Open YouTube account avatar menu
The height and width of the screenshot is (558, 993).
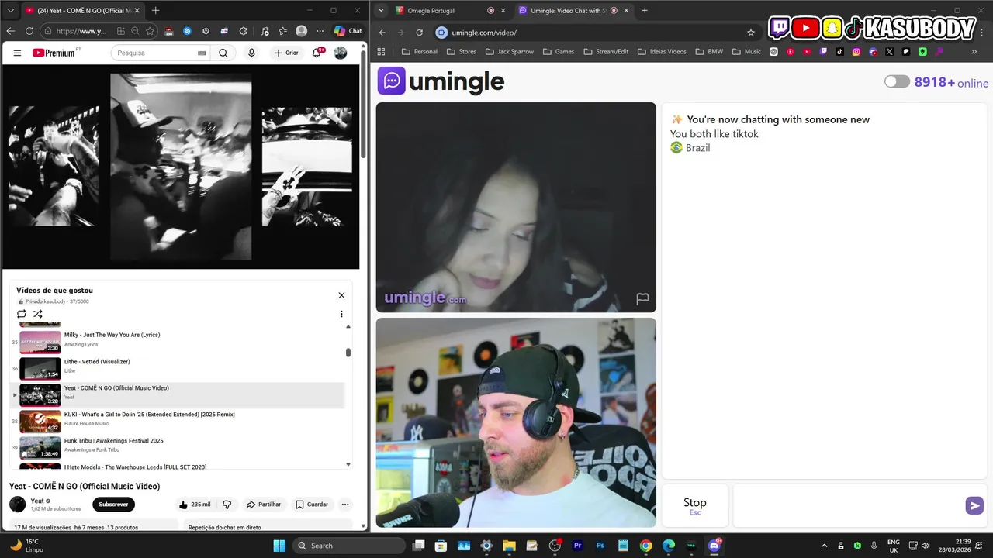341,53
